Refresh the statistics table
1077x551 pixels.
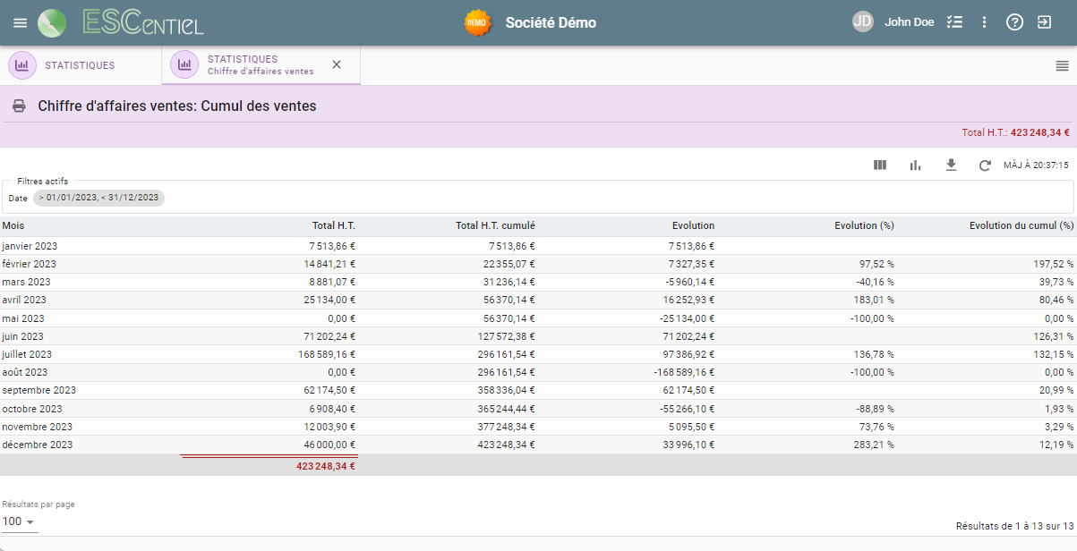[985, 165]
